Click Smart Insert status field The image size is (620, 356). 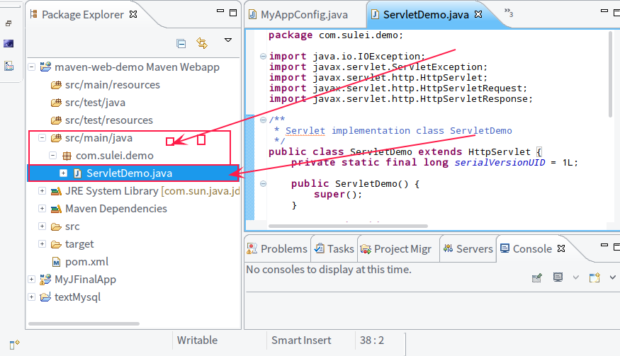301,340
